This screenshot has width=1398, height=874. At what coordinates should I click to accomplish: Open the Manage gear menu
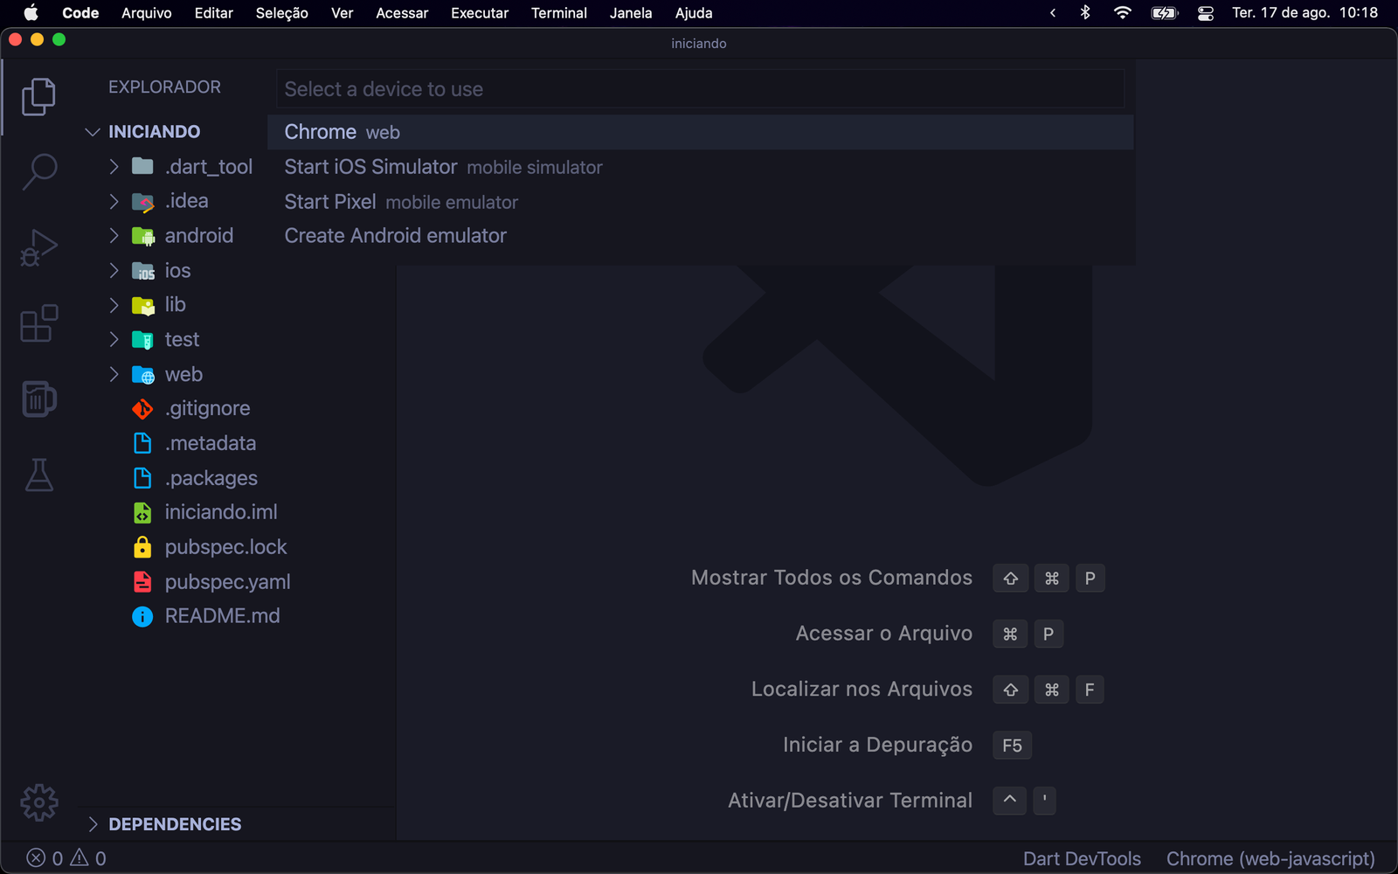(38, 801)
